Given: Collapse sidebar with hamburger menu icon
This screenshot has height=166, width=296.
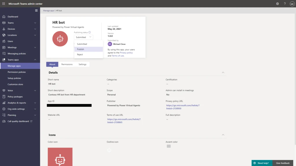Looking at the screenshot, I should click(36, 11).
